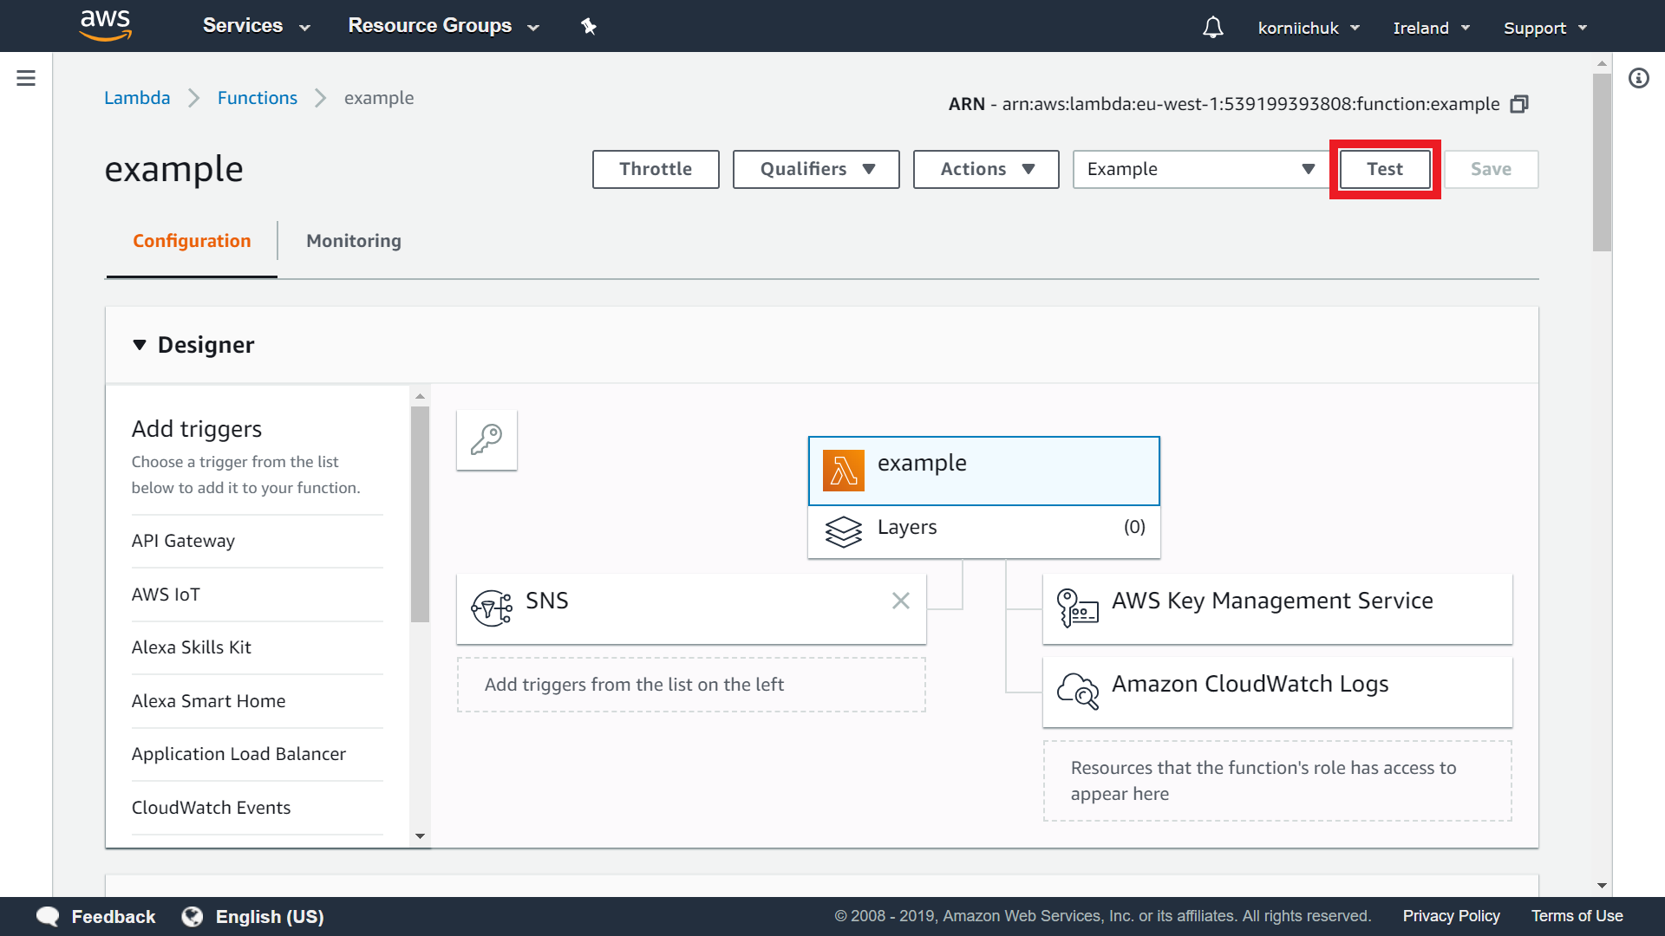The image size is (1665, 936).
Task: Collapse the Designer section
Action: tap(140, 345)
